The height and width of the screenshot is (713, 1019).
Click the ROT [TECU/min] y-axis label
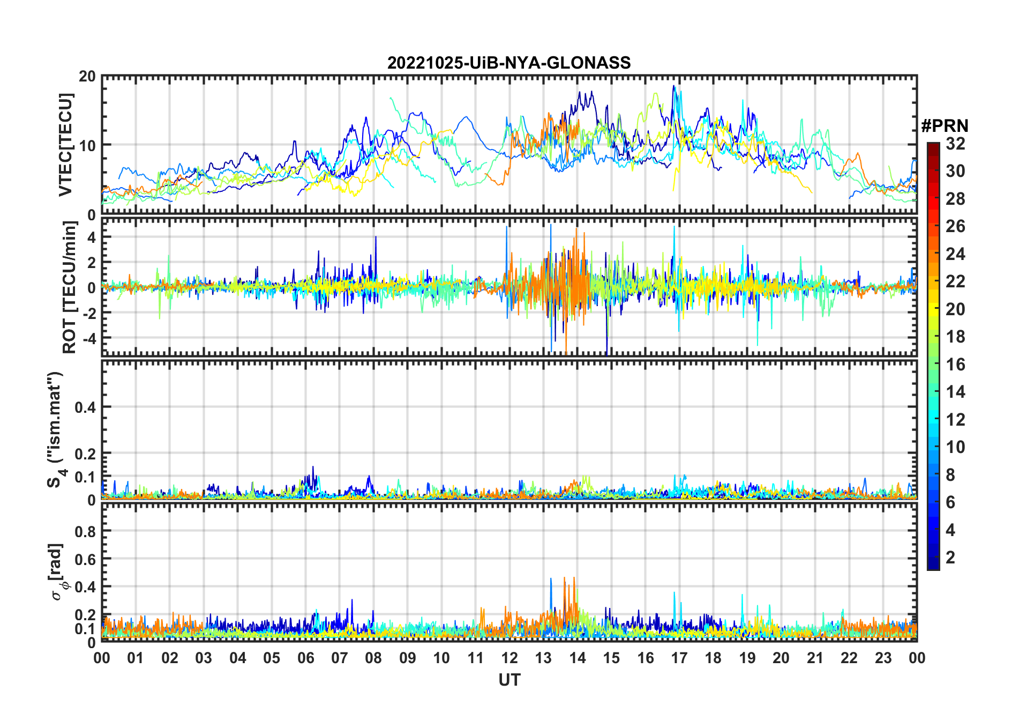coord(69,287)
